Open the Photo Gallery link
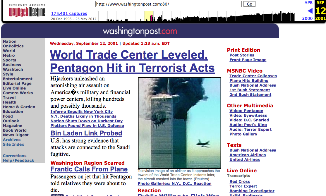This screenshot has width=326, height=196. pos(243,134)
